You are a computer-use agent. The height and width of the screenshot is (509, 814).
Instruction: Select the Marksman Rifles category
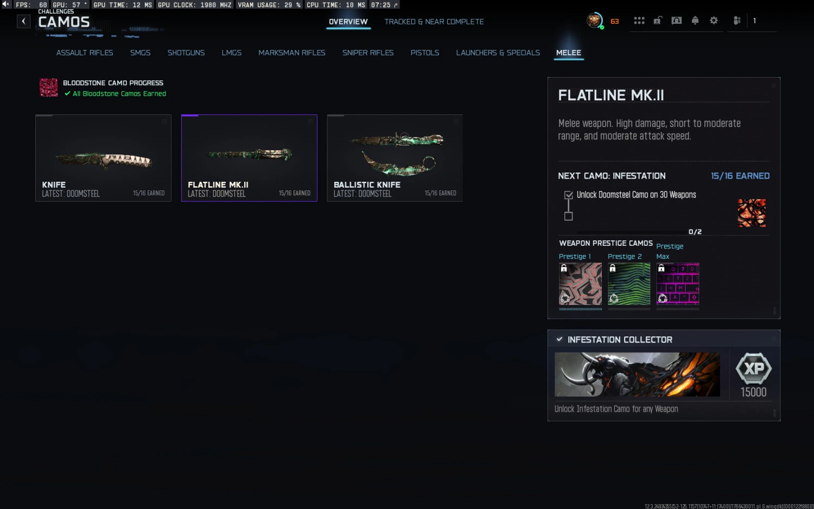coord(292,53)
